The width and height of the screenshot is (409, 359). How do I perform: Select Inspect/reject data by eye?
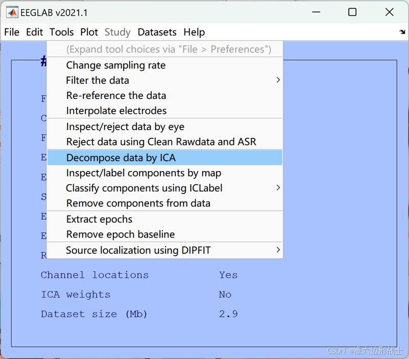click(164, 127)
